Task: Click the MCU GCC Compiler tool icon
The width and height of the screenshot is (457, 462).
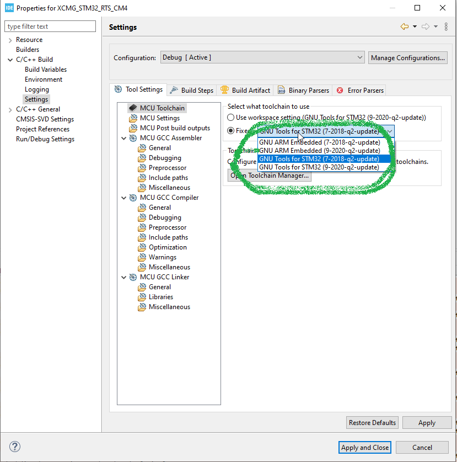Action: [x=133, y=198]
